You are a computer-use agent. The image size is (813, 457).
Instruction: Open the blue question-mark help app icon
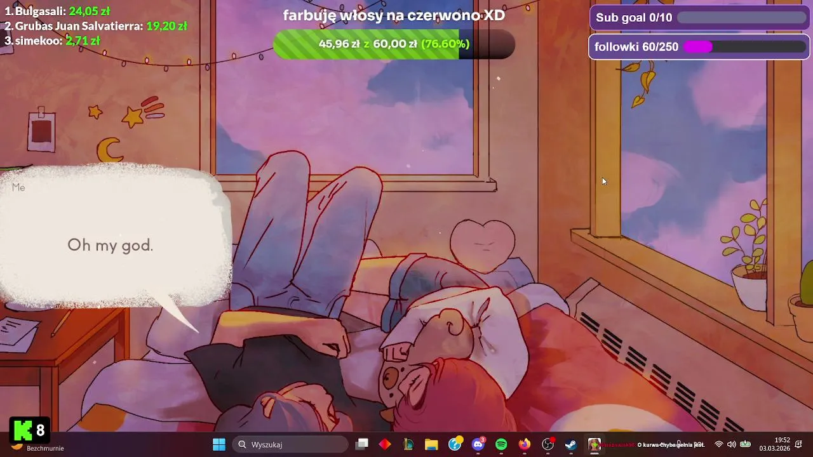pos(455,444)
